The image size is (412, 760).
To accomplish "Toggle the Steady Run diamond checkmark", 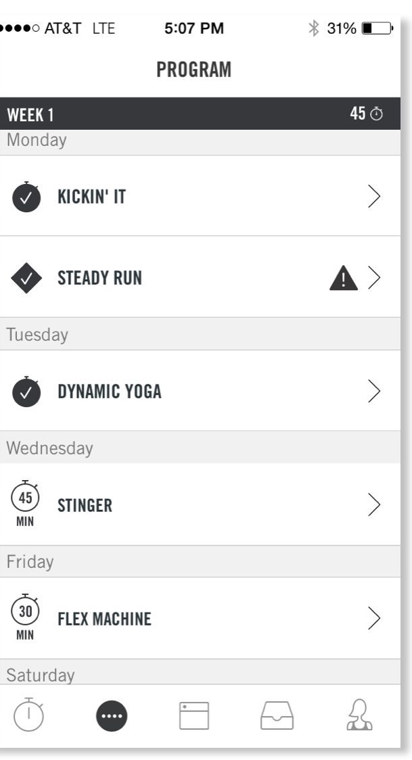I will [x=26, y=278].
